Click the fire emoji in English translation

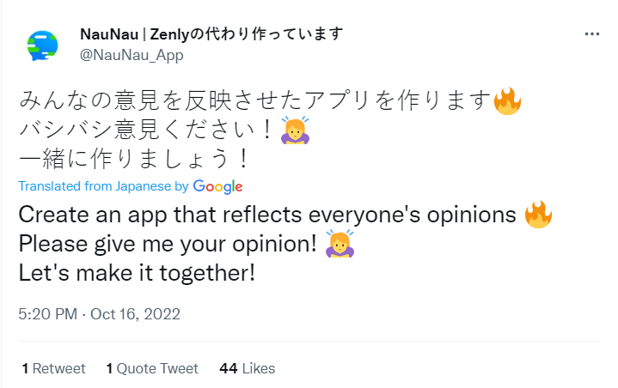[538, 215]
